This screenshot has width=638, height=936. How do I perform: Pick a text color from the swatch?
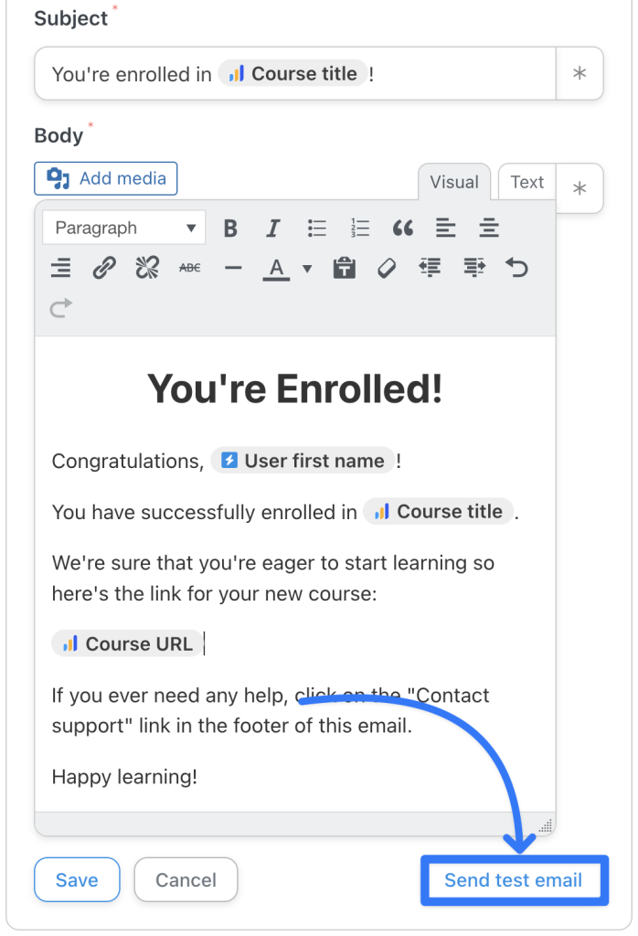[x=275, y=268]
